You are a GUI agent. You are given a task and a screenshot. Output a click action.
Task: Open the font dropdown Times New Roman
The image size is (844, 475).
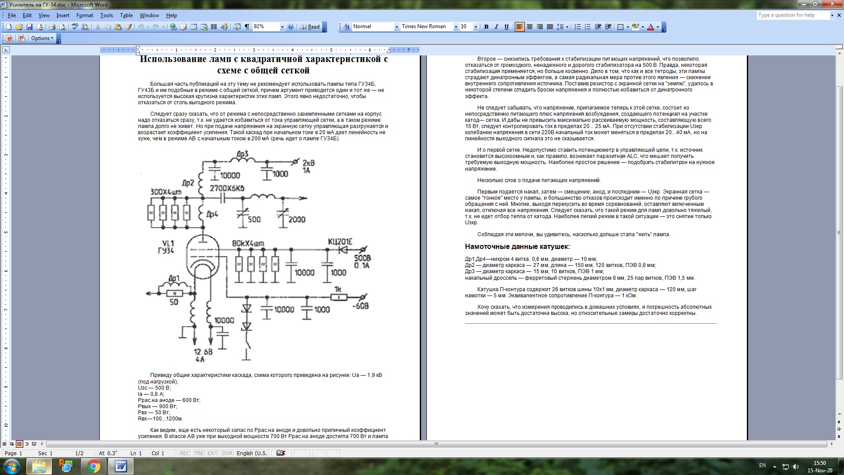point(456,27)
